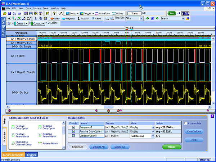Open the File menu
Screen dimensions: 216x162
(x=8, y=8)
